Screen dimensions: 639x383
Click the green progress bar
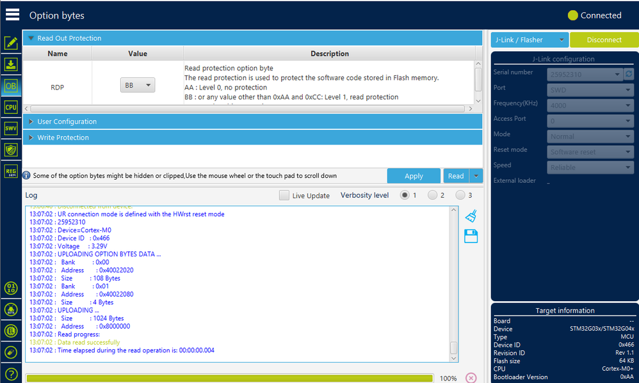(229, 379)
